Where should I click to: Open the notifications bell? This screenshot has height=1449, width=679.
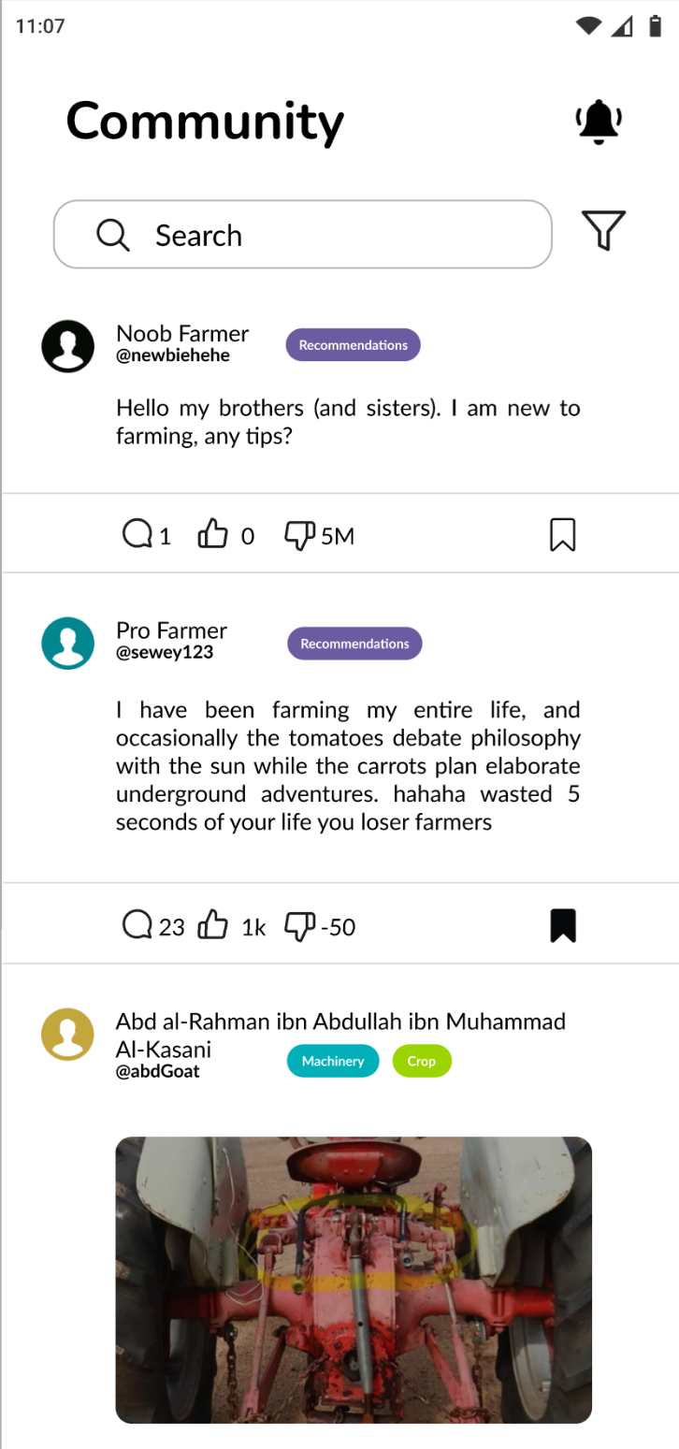[x=599, y=121]
